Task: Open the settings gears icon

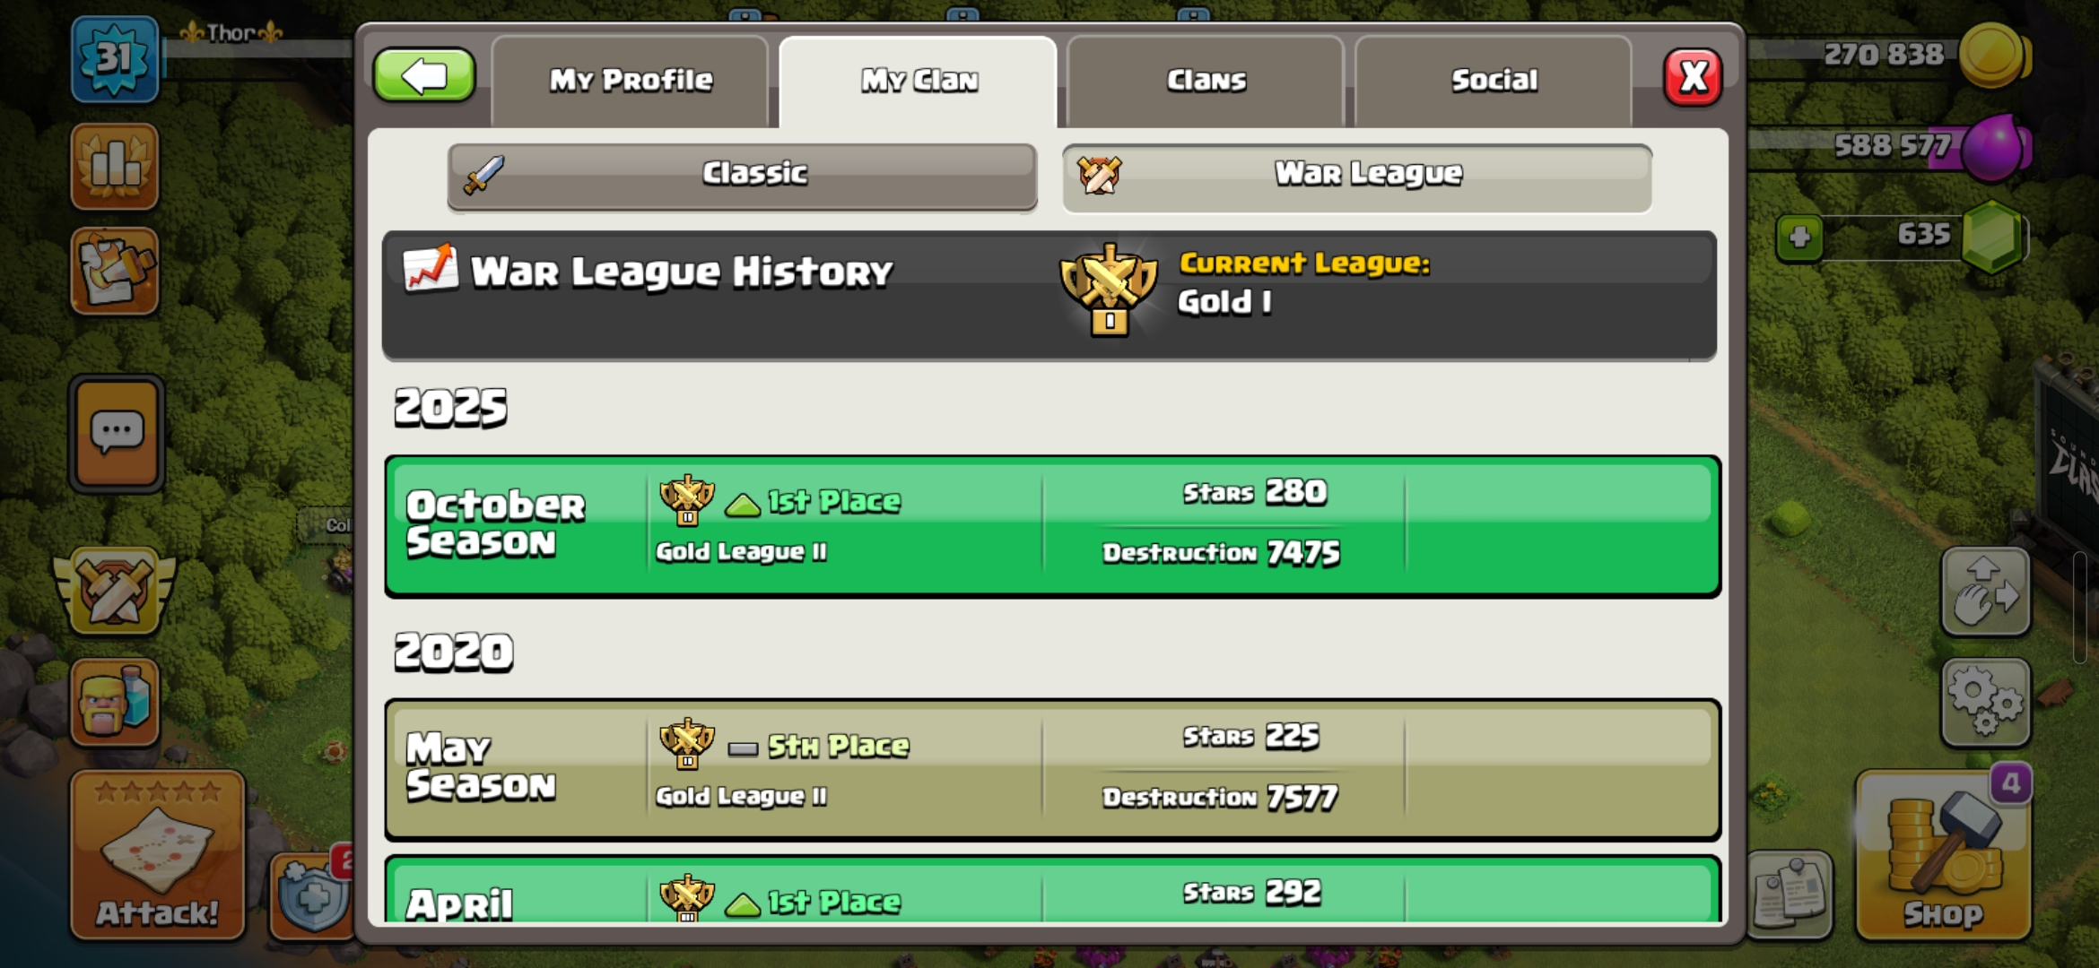Action: pos(1985,704)
